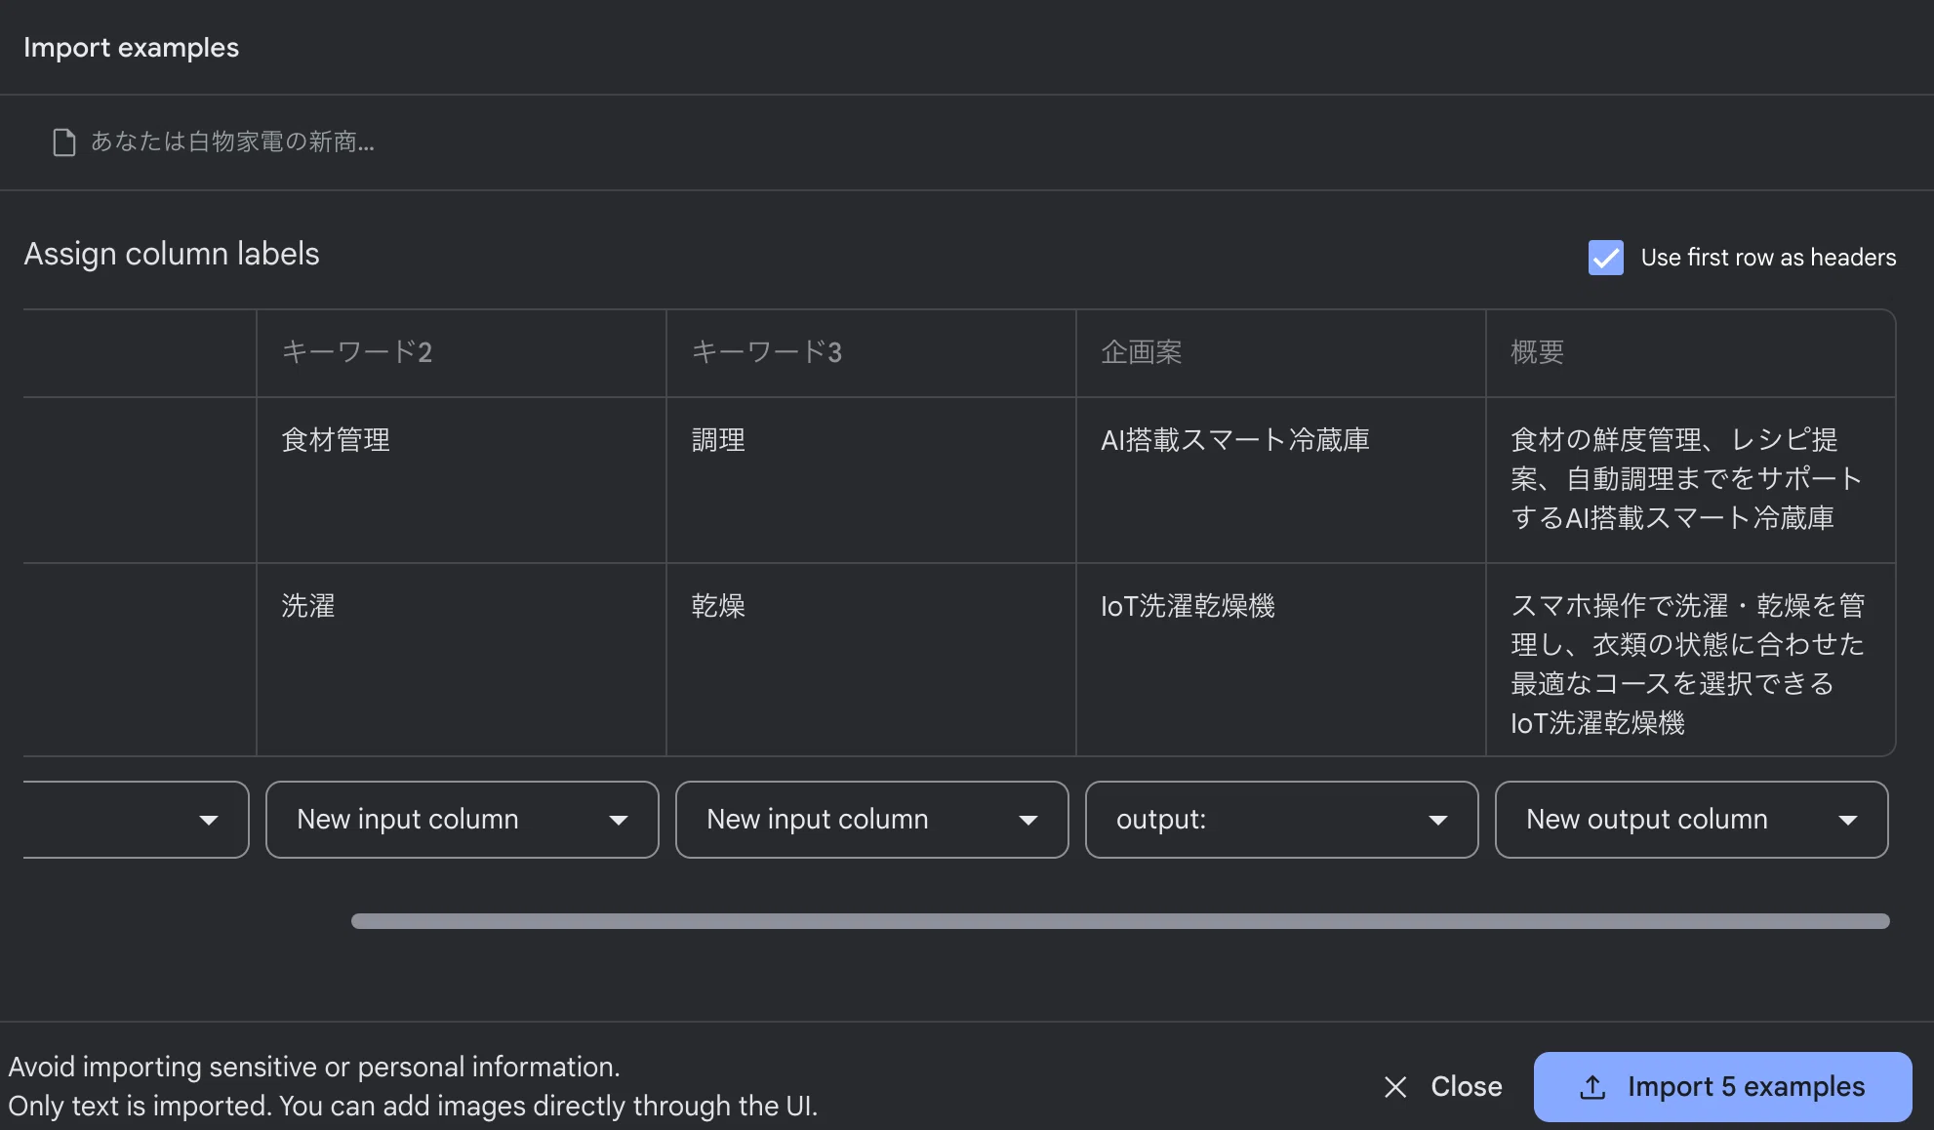The width and height of the screenshot is (1934, 1130).
Task: Click summary cell starting 食材の鮮度管理
Action: coord(1691,480)
